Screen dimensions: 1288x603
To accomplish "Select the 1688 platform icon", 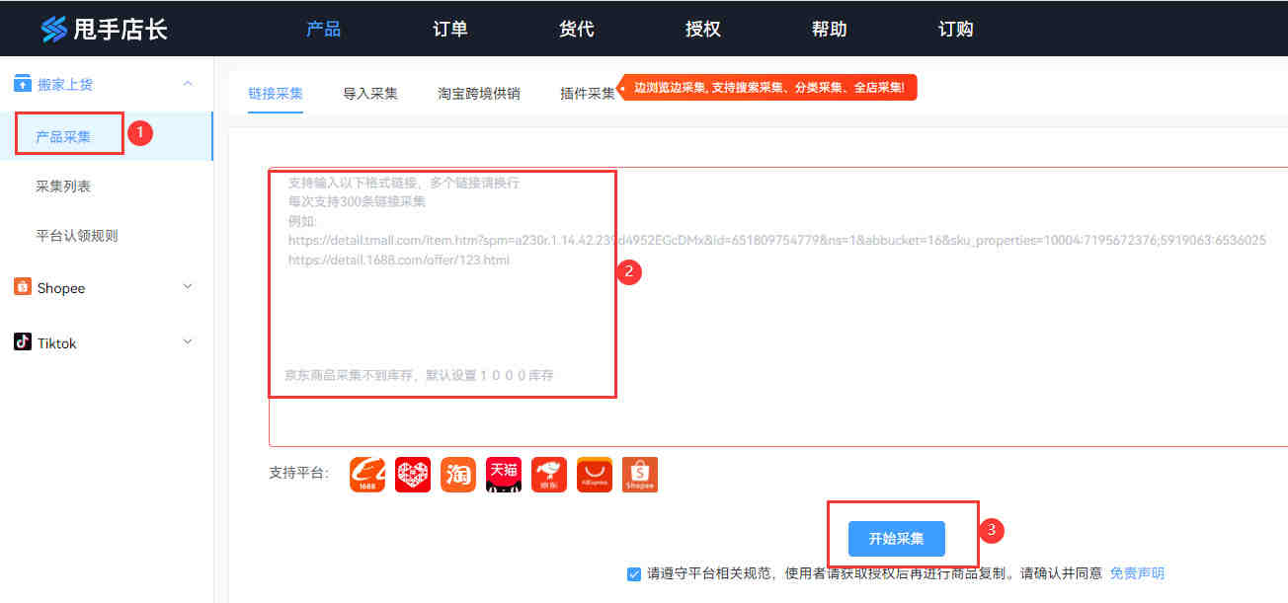I will pyautogui.click(x=367, y=475).
